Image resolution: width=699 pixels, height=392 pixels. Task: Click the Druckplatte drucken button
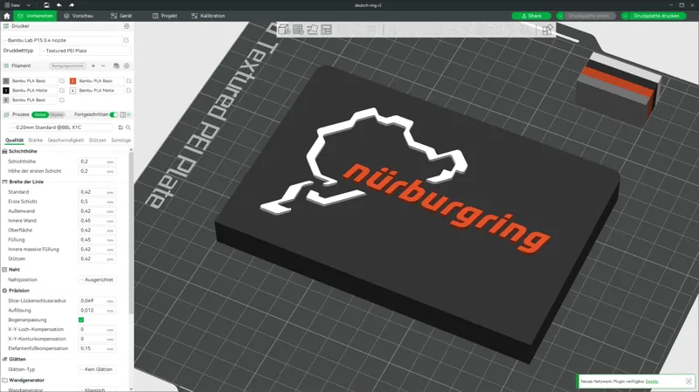click(656, 16)
